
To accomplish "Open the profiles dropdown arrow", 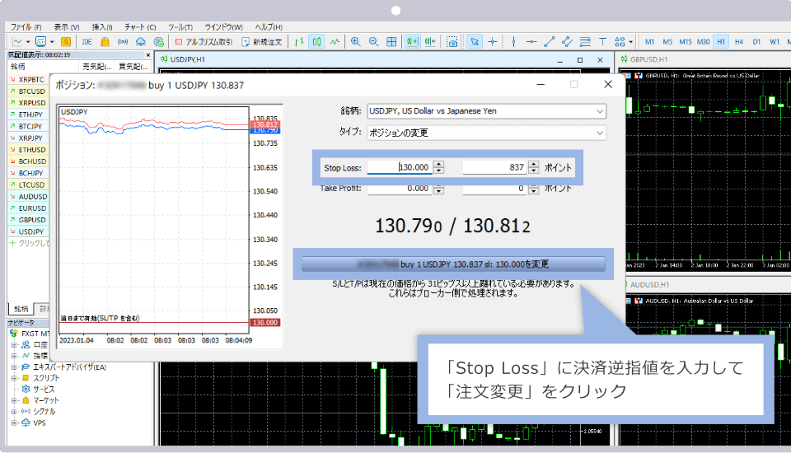I will 51,42.
